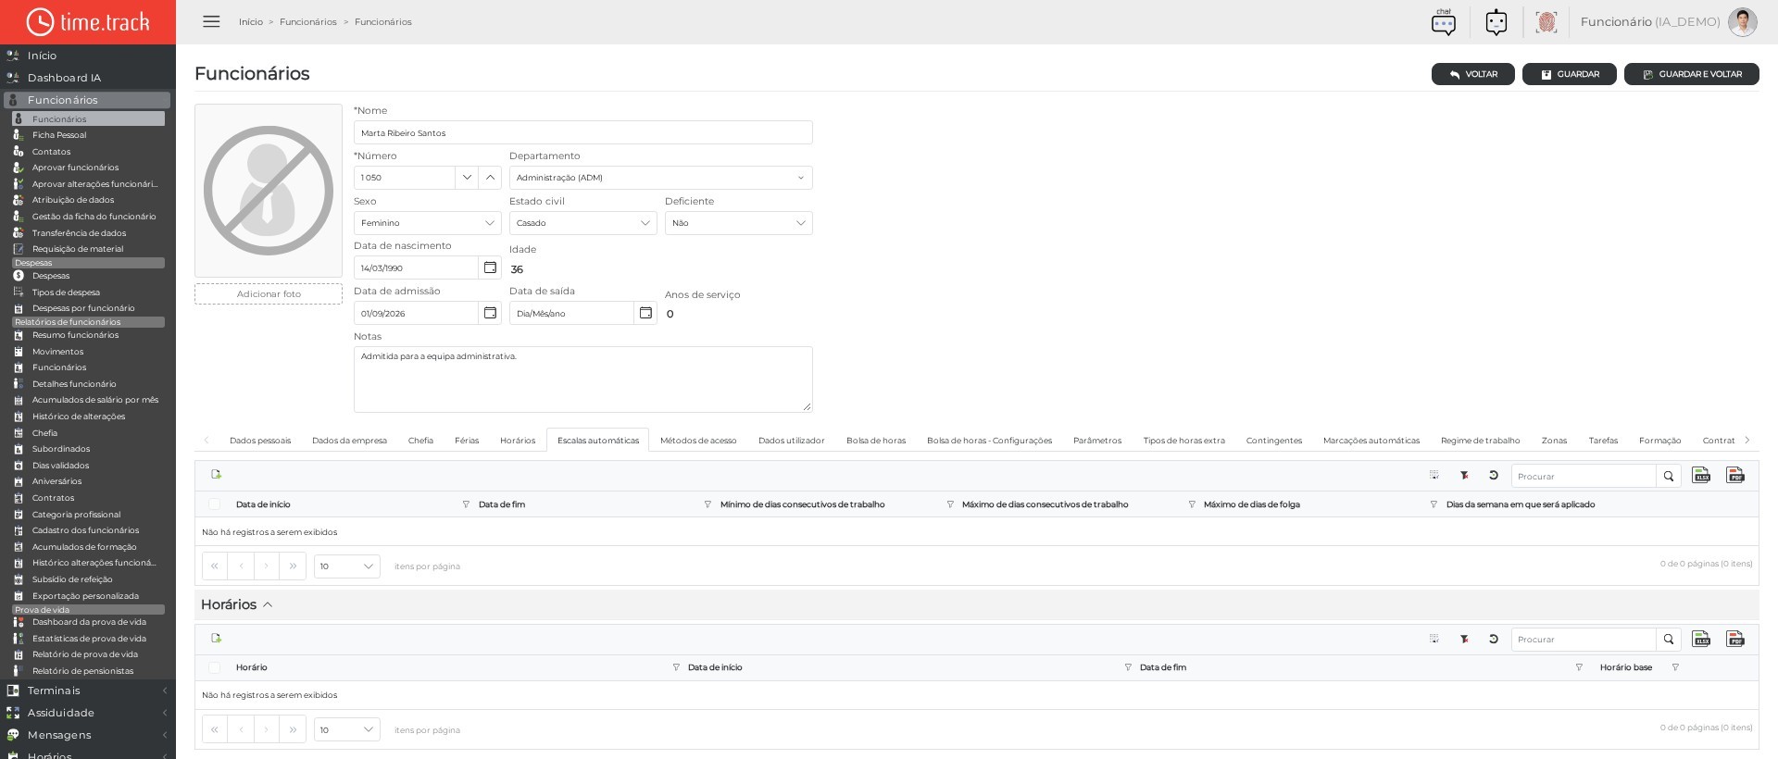Open calendar for Data de saída
The height and width of the screenshot is (759, 1778).
pos(645,313)
